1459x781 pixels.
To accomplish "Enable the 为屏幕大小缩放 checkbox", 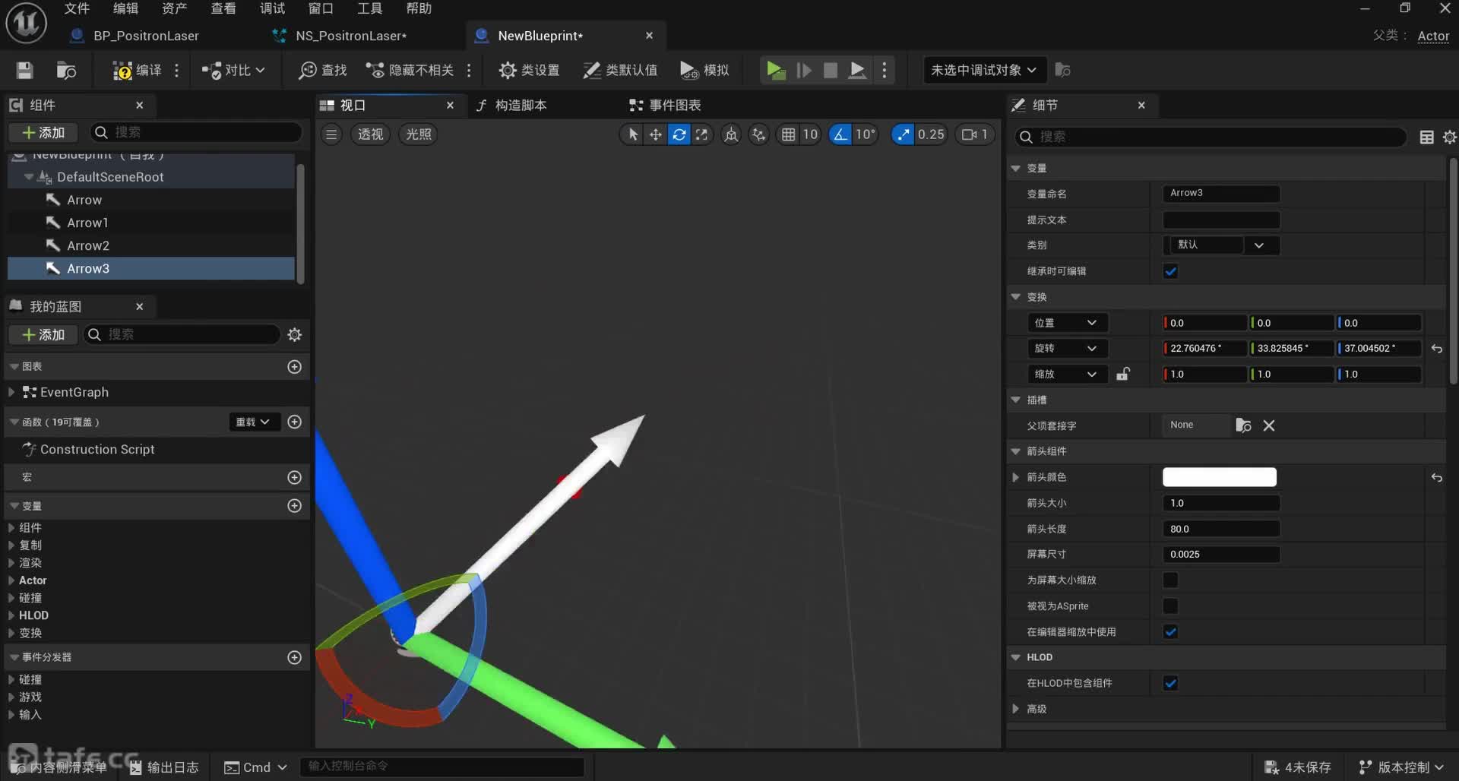I will [x=1170, y=580].
